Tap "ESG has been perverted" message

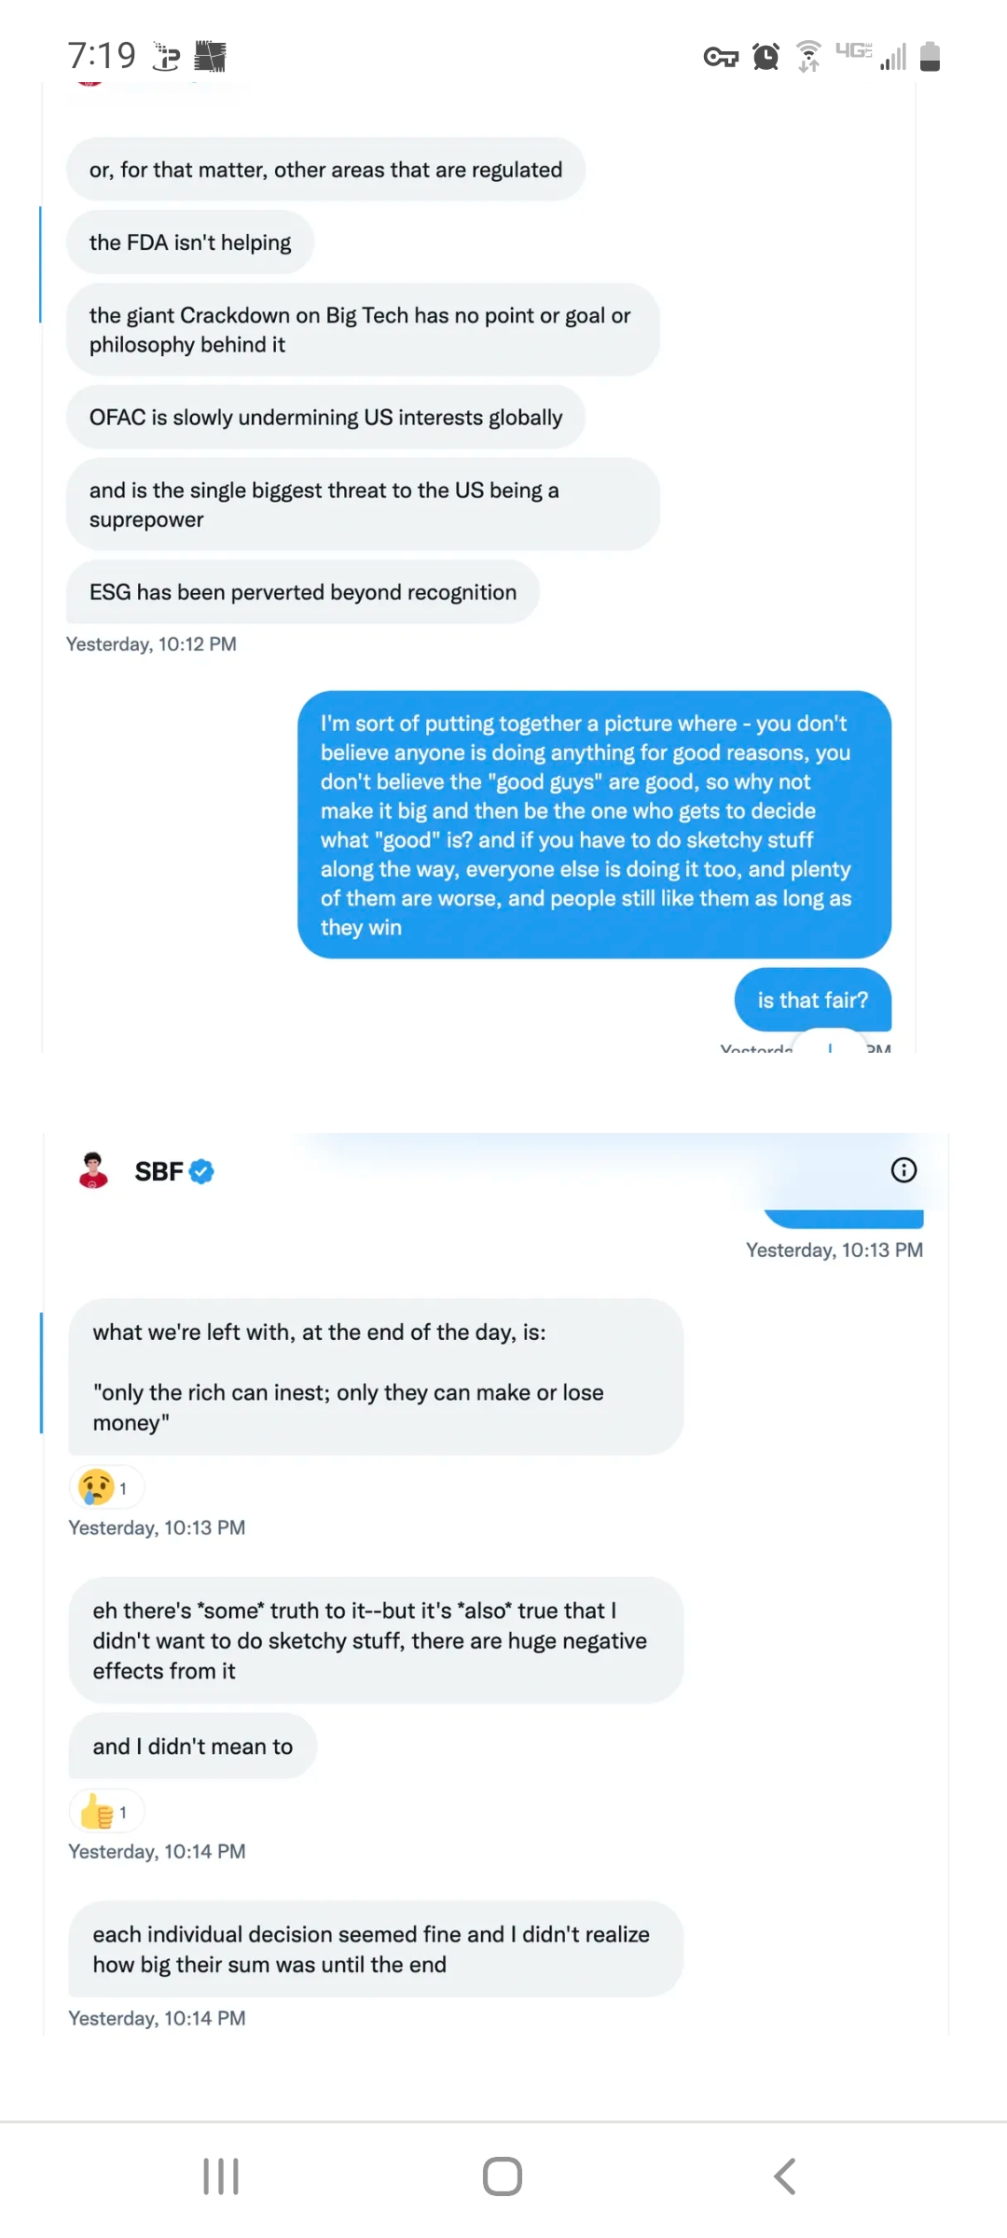tap(302, 592)
